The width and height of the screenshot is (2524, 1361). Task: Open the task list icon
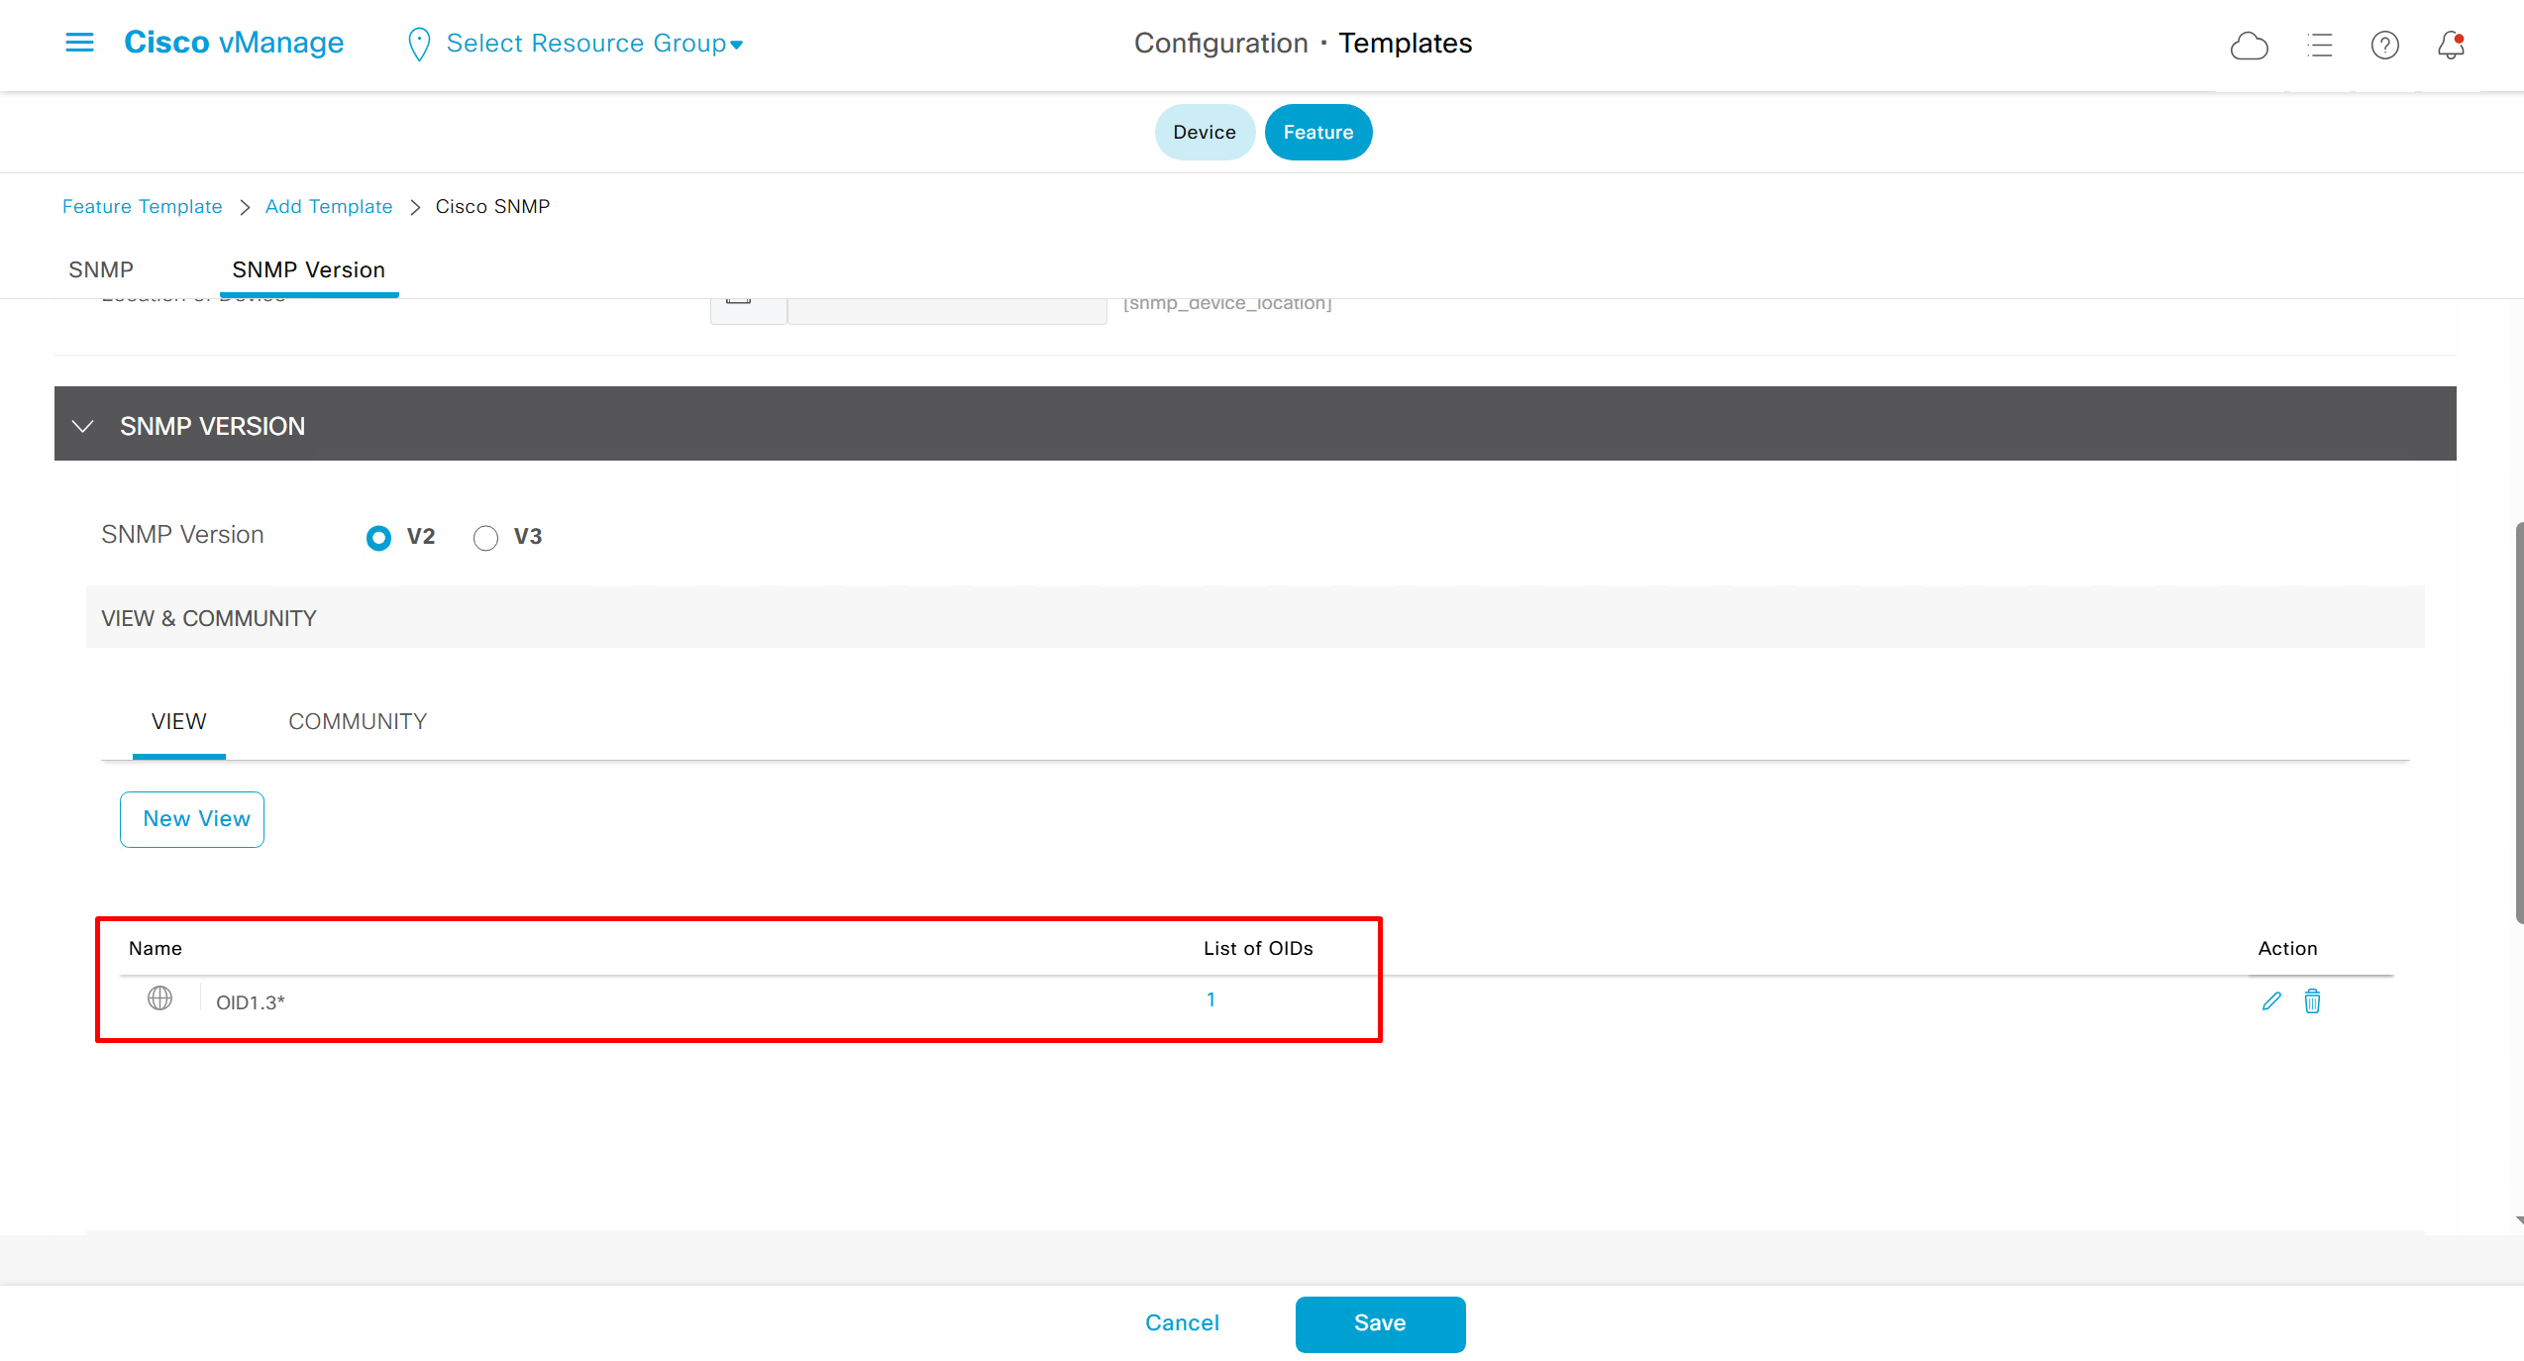(2319, 46)
